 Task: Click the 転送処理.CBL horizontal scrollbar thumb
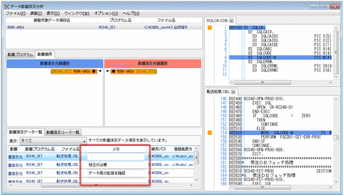263,187
